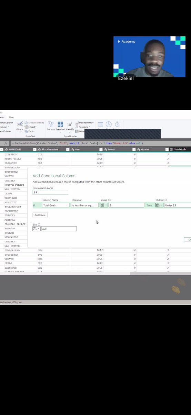This screenshot has height=415, width=191.
Task: Open filter dropdown for Year column
Action: [101, 149]
